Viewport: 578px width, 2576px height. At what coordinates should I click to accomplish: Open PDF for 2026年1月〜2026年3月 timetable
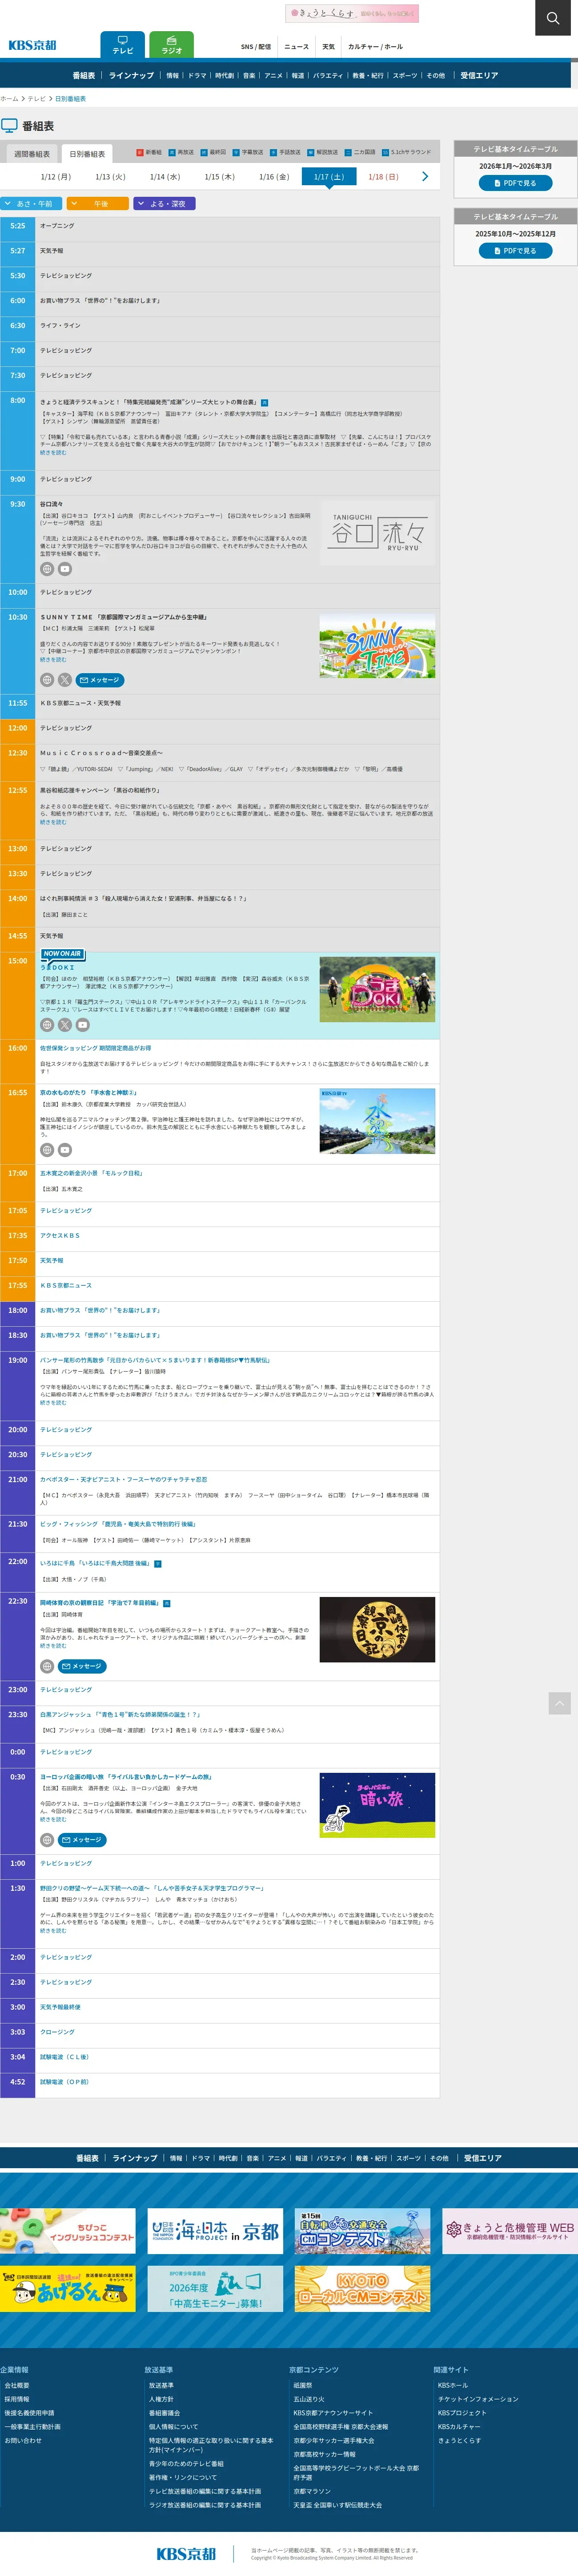tap(516, 183)
